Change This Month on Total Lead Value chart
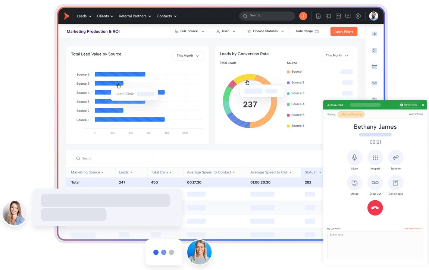This screenshot has height=270, width=429. click(188, 56)
